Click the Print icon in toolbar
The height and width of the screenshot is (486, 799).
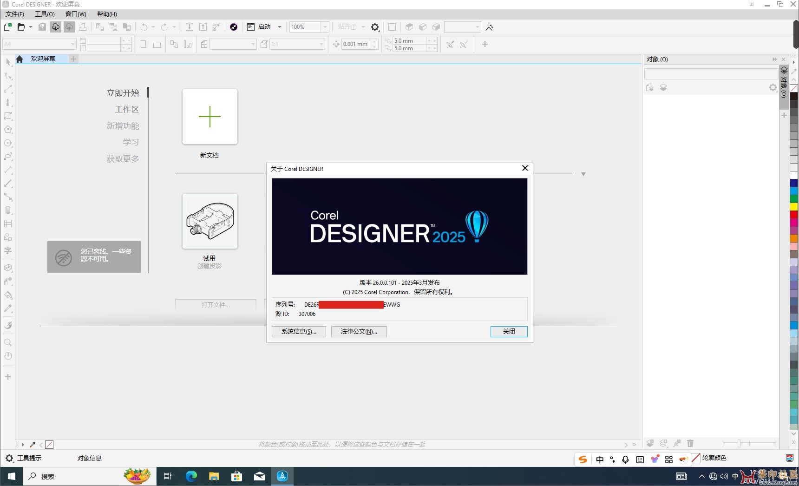click(x=83, y=27)
